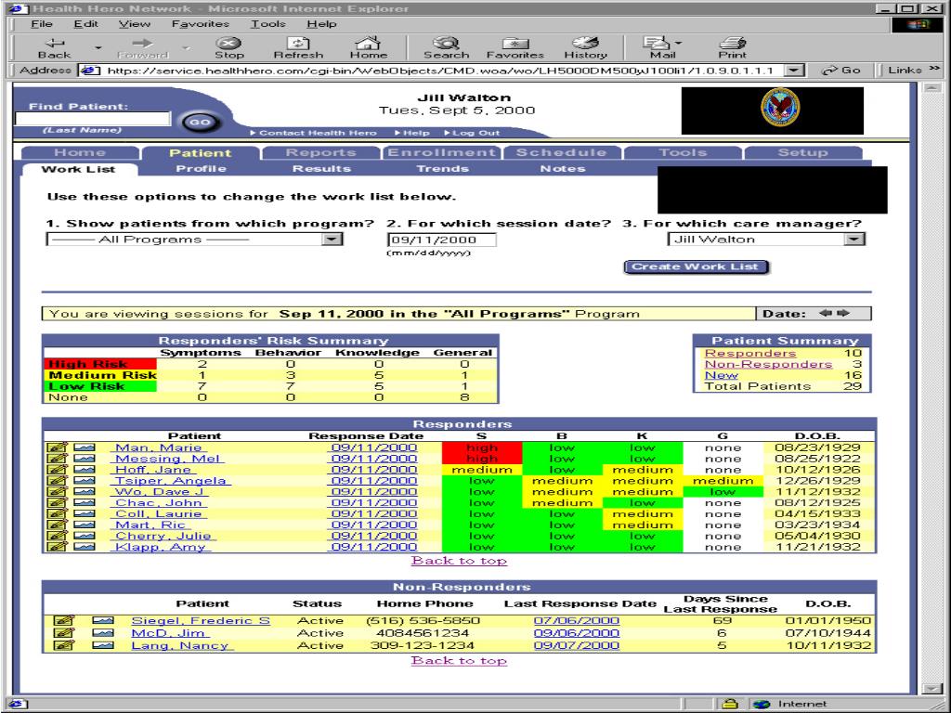Click the browser Forward arrow button
Viewport: 951px width, 713px height.
point(142,47)
